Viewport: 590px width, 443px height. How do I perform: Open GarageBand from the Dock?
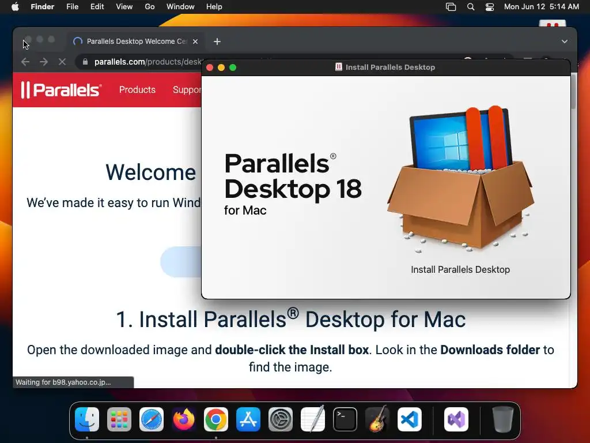pyautogui.click(x=377, y=419)
